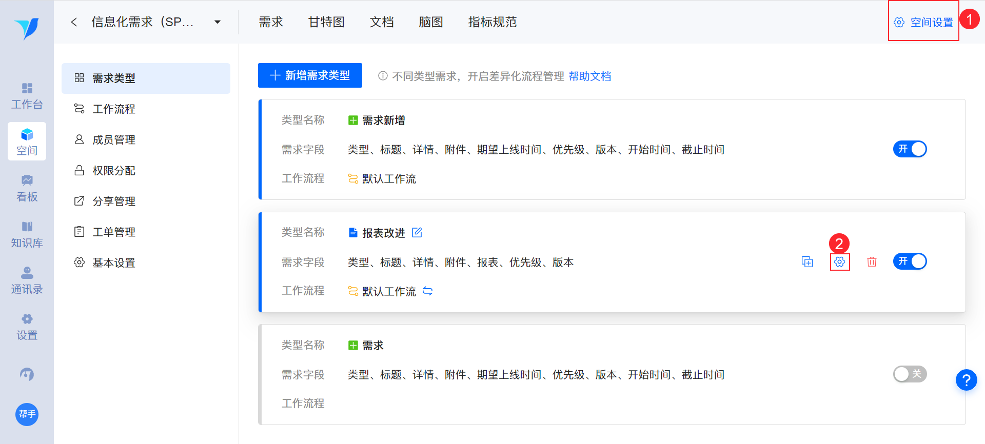Open the 报表改进 type gear settings

pyautogui.click(x=840, y=262)
